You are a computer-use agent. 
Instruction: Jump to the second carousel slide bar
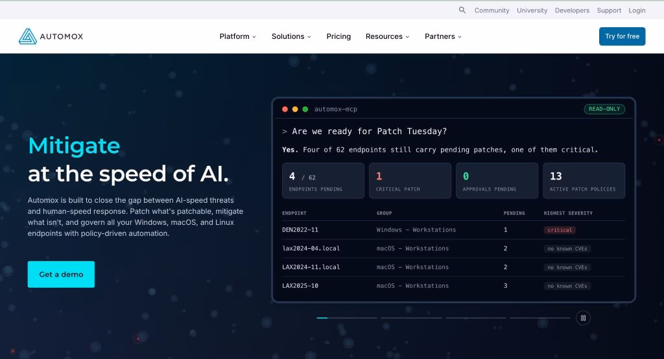[x=411, y=318]
